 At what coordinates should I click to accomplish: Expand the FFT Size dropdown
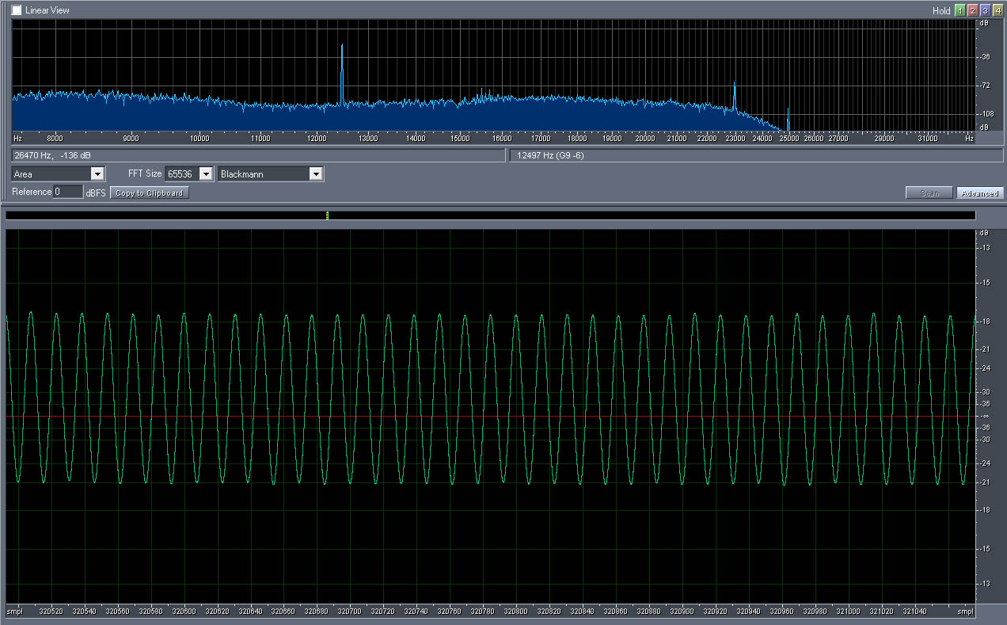click(x=206, y=173)
